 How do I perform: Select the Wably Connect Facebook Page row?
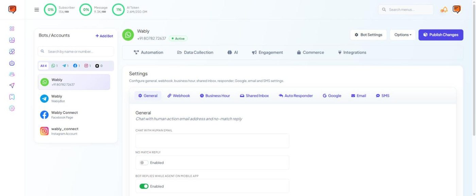(x=74, y=115)
